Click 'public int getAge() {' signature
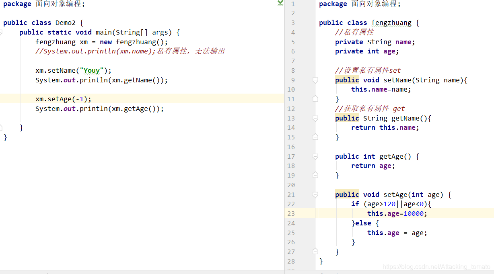494x274 pixels. click(x=377, y=156)
